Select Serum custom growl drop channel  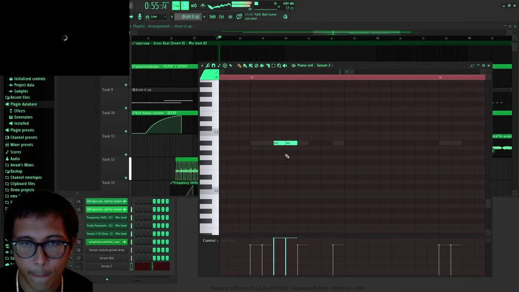pyautogui.click(x=107, y=250)
